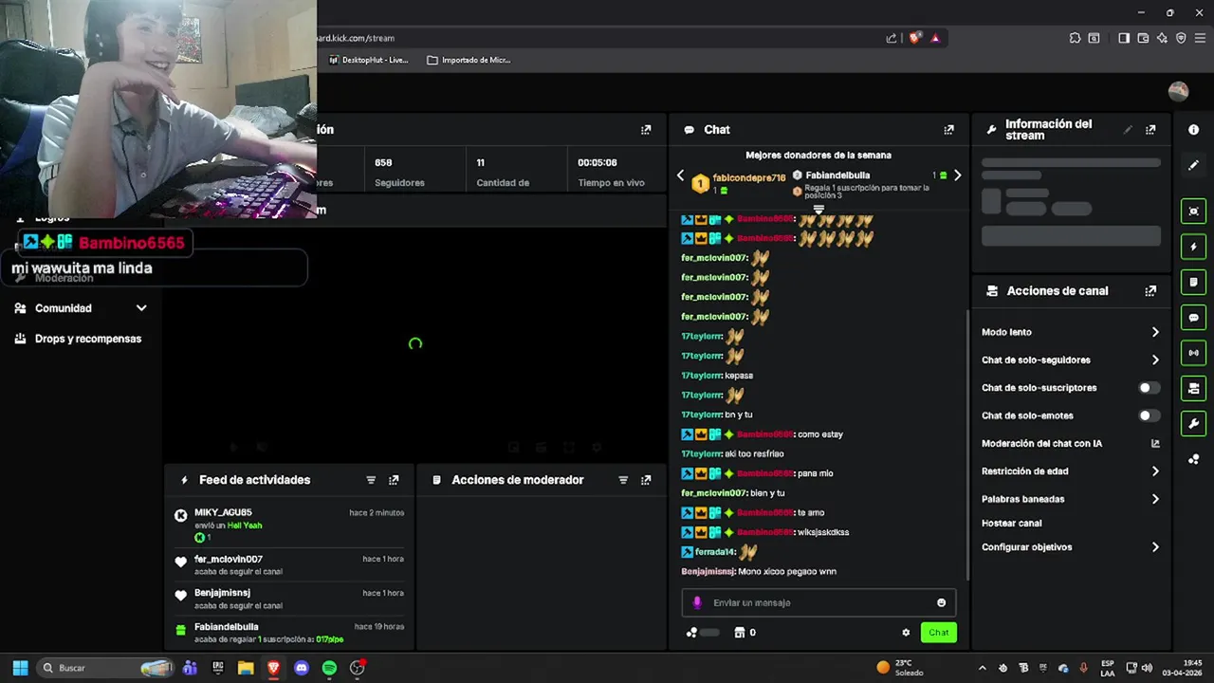This screenshot has width=1214, height=683.
Task: Edit stream info with pencil icon in panel header
Action: (x=1128, y=130)
